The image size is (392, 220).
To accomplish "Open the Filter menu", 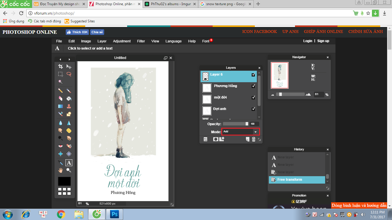I will [141, 41].
